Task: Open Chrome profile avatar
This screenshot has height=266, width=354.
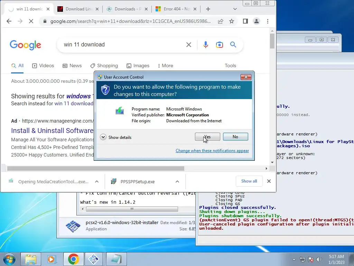Action: click(257, 21)
